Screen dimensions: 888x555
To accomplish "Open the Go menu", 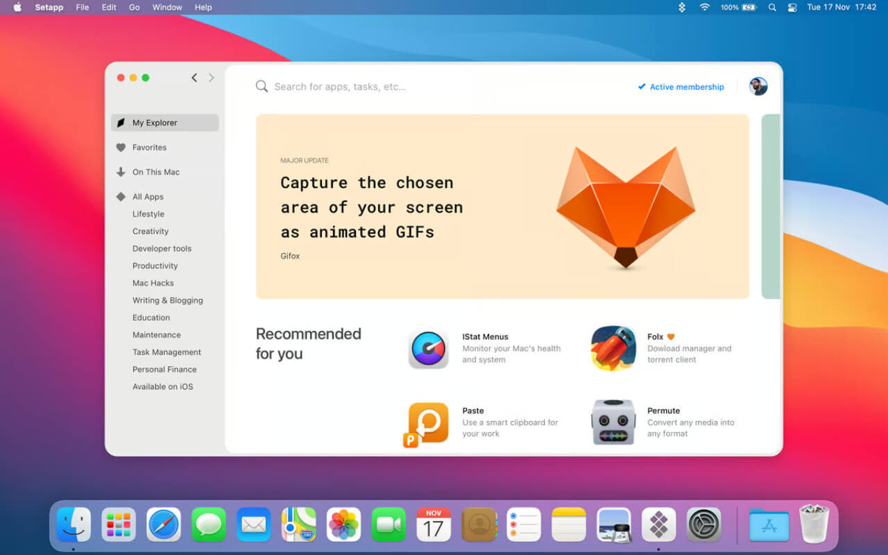I will (x=135, y=7).
